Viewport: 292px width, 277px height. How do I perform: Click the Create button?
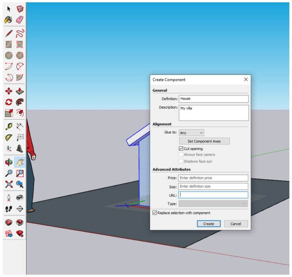[209, 224]
